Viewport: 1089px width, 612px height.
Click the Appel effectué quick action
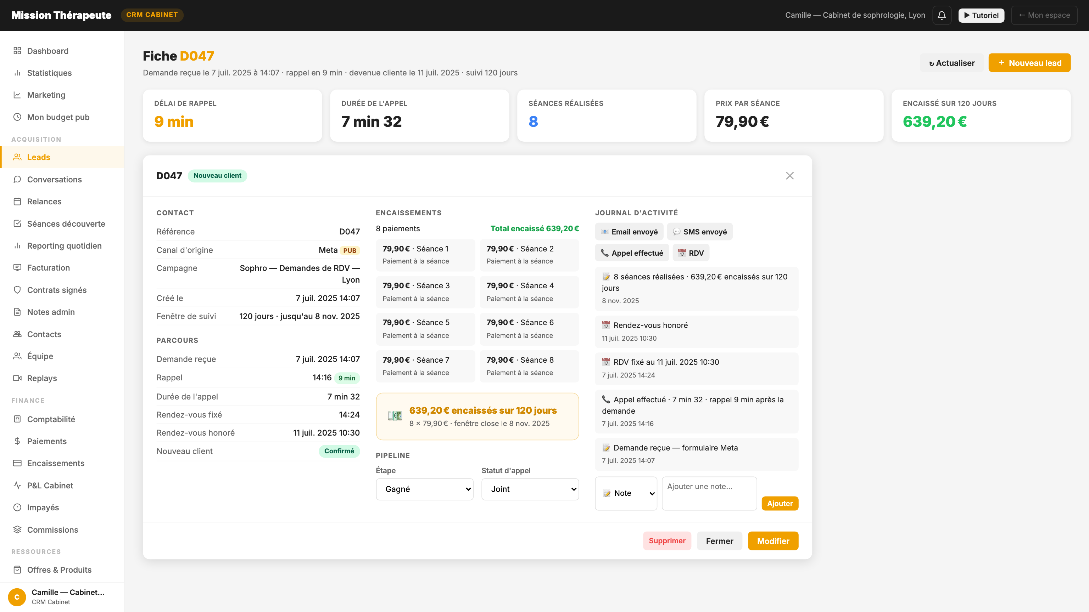632,253
